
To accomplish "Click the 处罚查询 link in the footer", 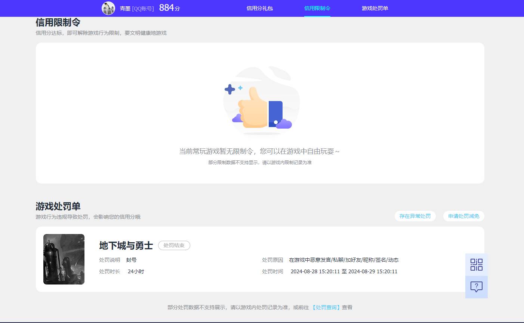I will point(326,307).
